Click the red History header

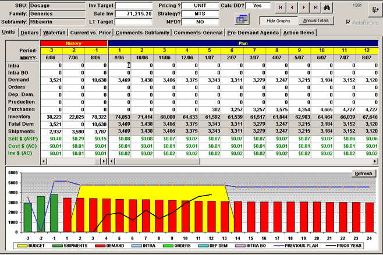click(x=74, y=44)
